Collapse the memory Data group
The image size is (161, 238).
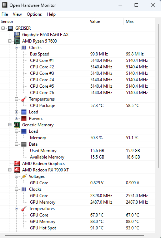coord(17,144)
